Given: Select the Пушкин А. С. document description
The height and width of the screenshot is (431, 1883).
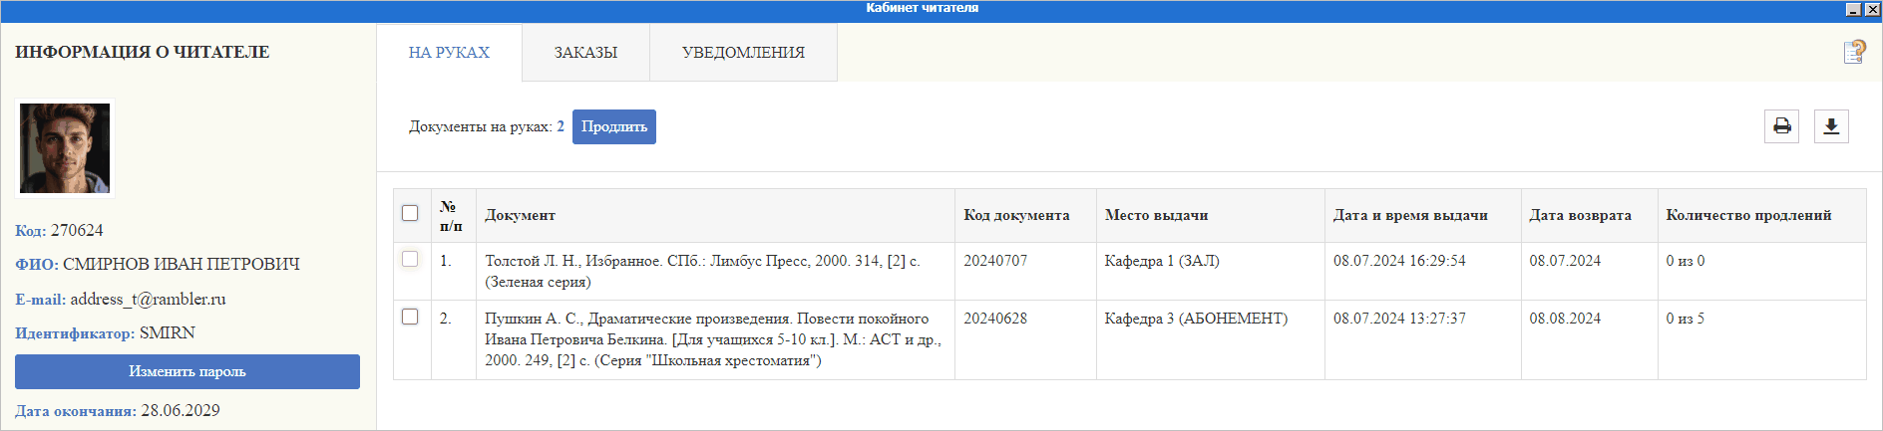Looking at the screenshot, I should (713, 339).
